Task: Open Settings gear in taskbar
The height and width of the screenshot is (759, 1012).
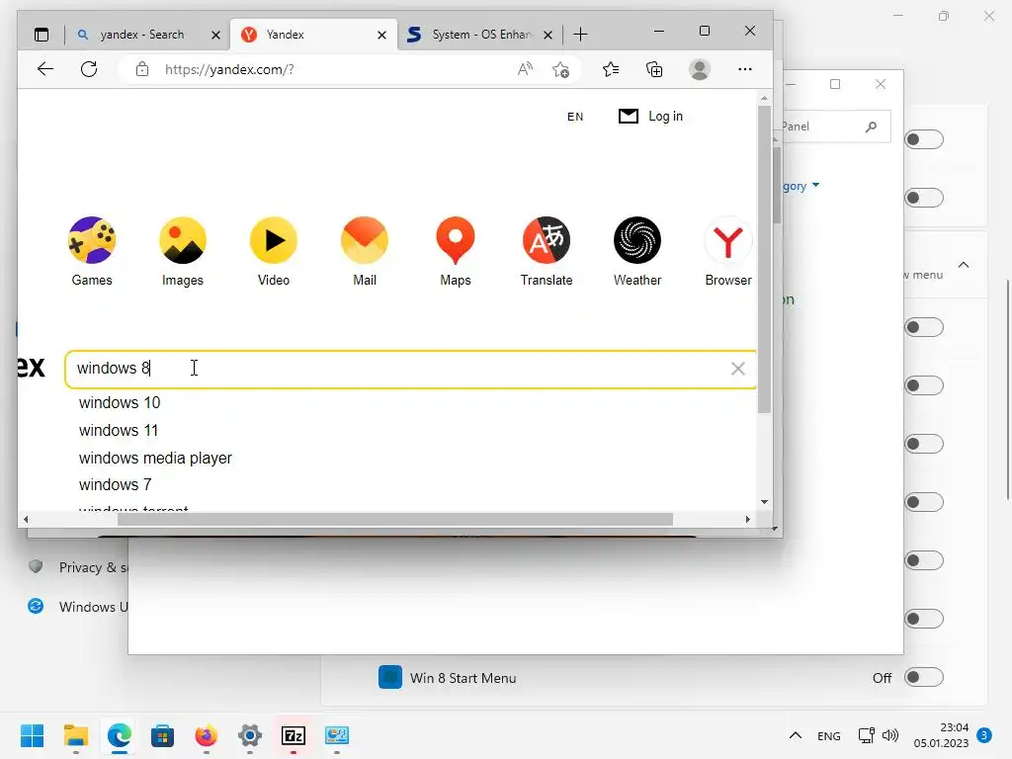Action: 250,735
